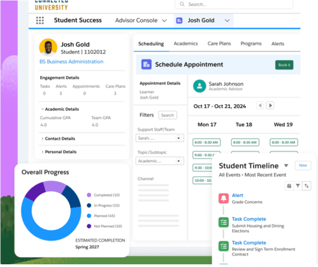This screenshot has width=318, height=267.
Task: Open Task Complete link for Term Enrollment Contract
Action: click(249, 243)
